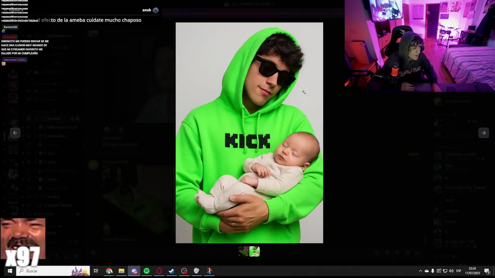Open the scissors app icon in taskbar
The image size is (495, 278).
tap(209, 271)
